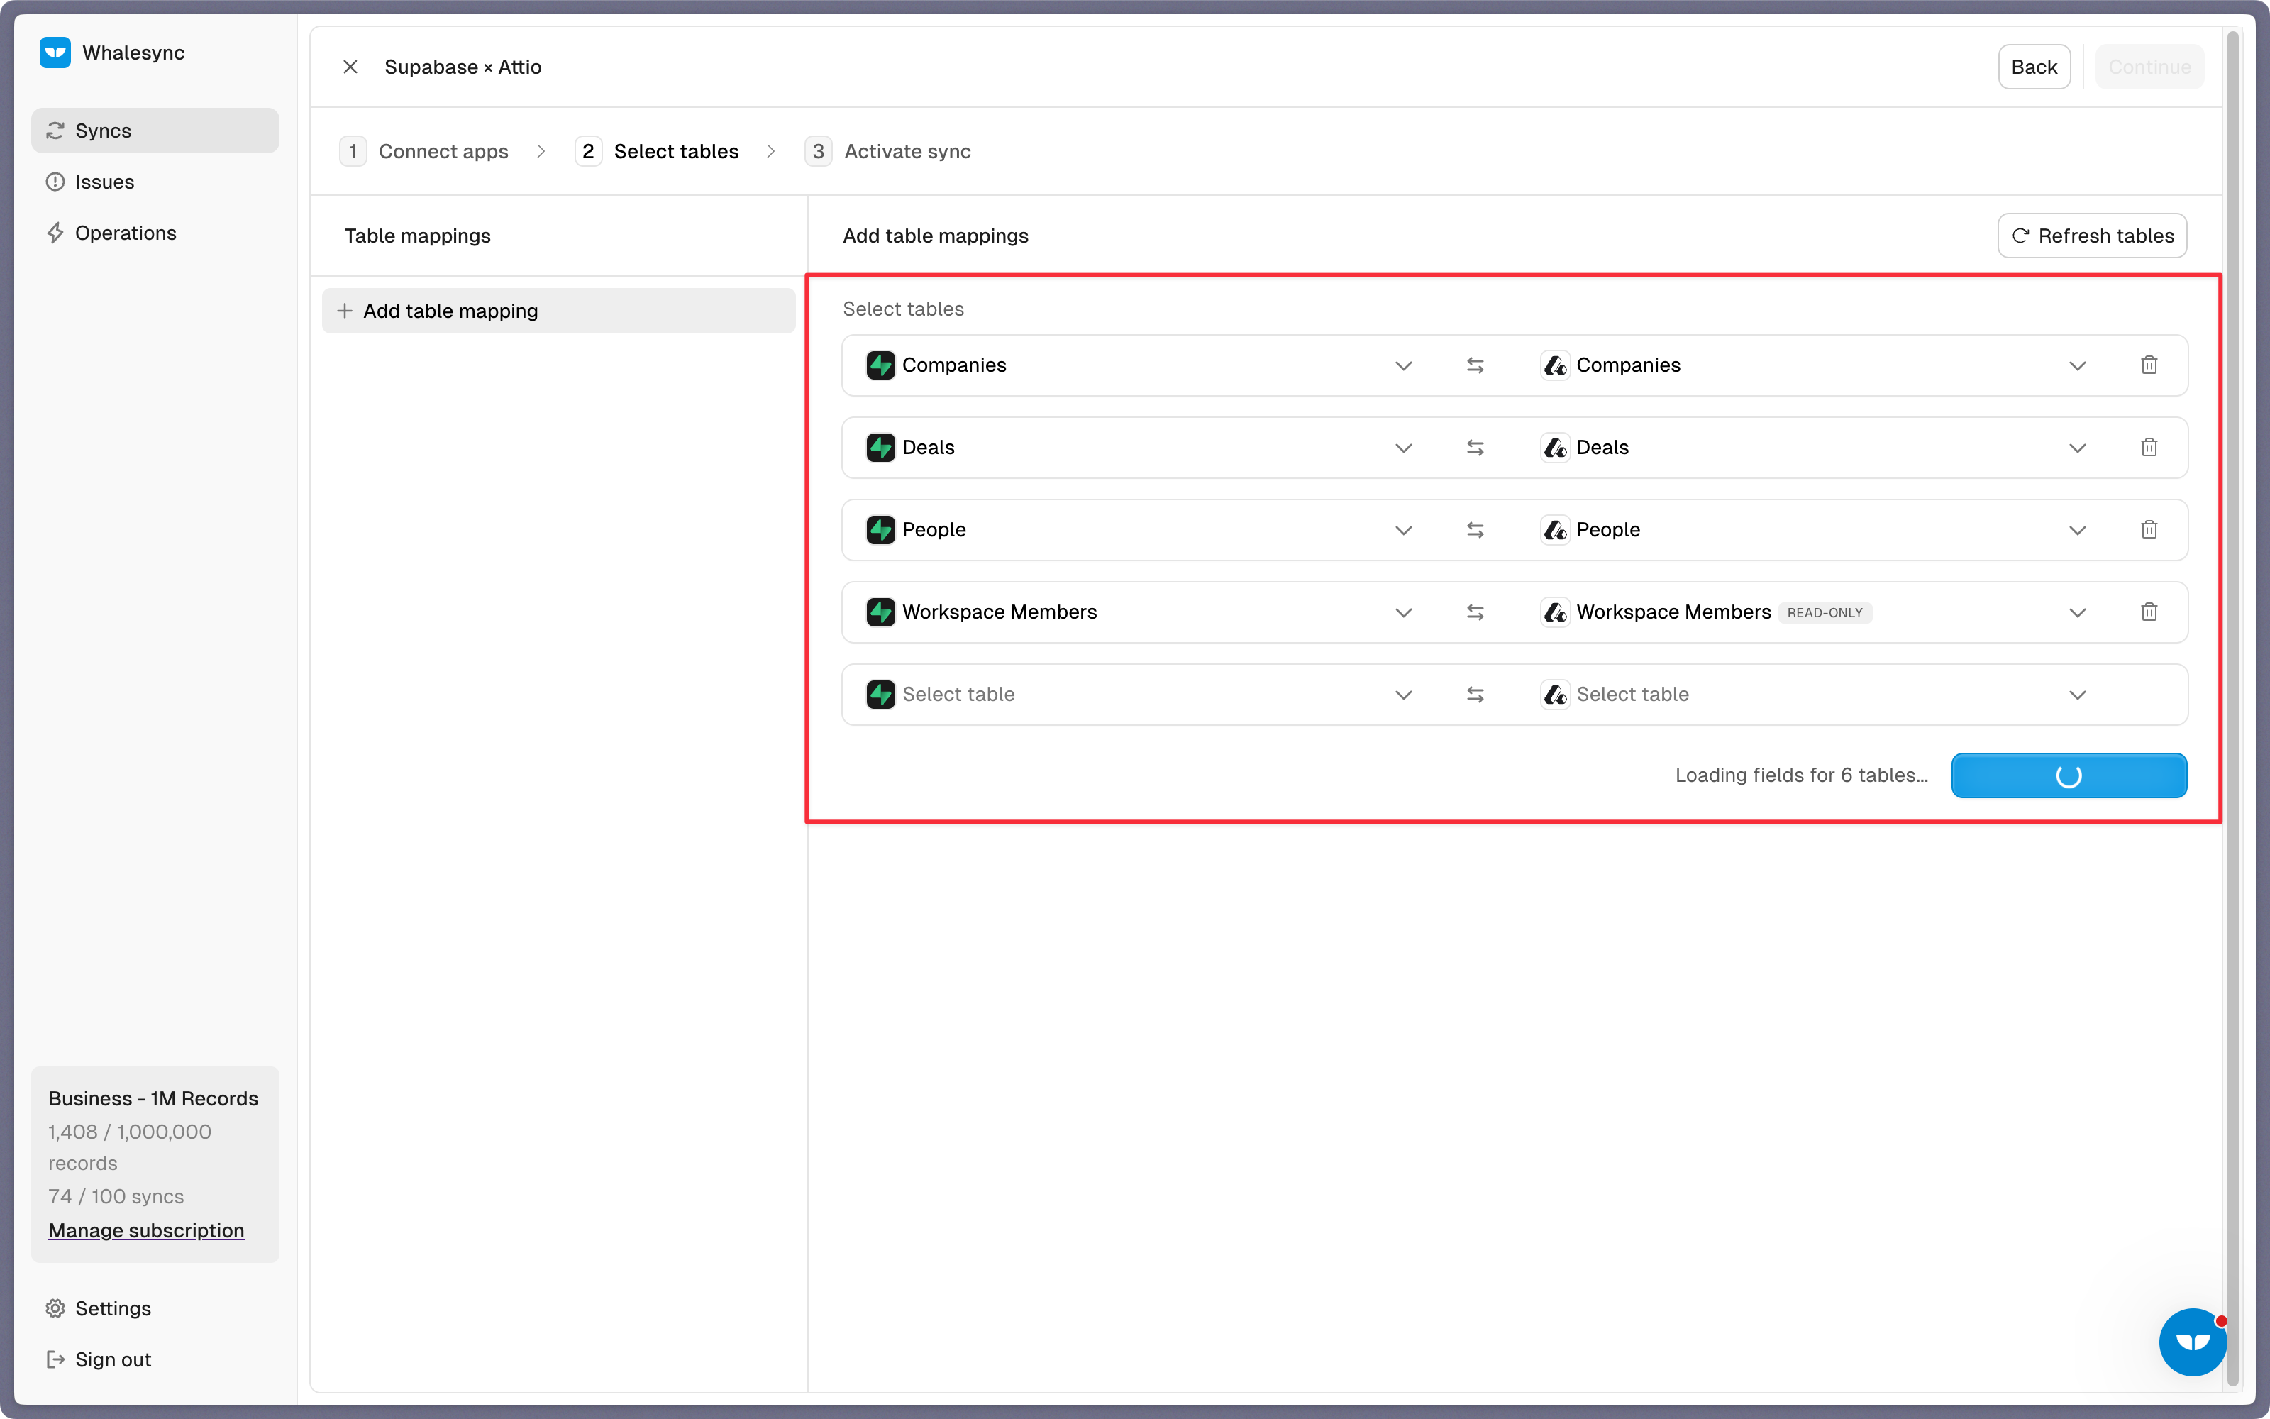Go to step 3 Activate sync

pos(887,151)
